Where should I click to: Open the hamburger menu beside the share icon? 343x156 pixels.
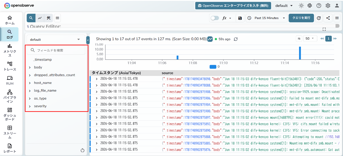[337, 18]
